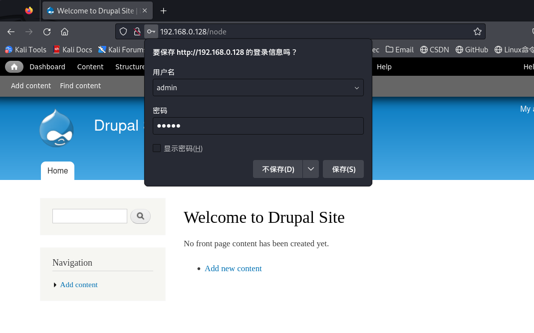Open tracking protection shield icon
This screenshot has height=333, width=534.
pos(123,31)
